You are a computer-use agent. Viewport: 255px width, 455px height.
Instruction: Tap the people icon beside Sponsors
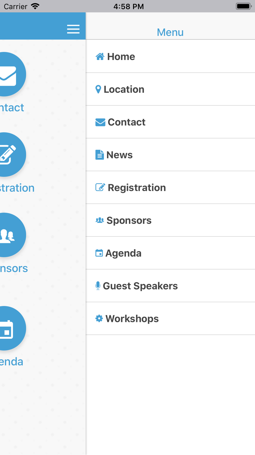[100, 220]
